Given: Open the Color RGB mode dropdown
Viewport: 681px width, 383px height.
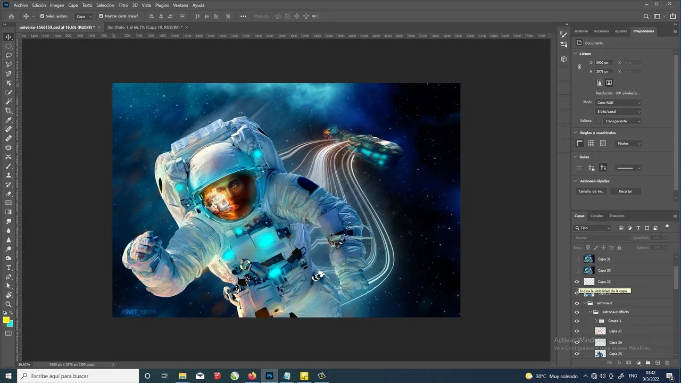Looking at the screenshot, I should click(x=618, y=103).
